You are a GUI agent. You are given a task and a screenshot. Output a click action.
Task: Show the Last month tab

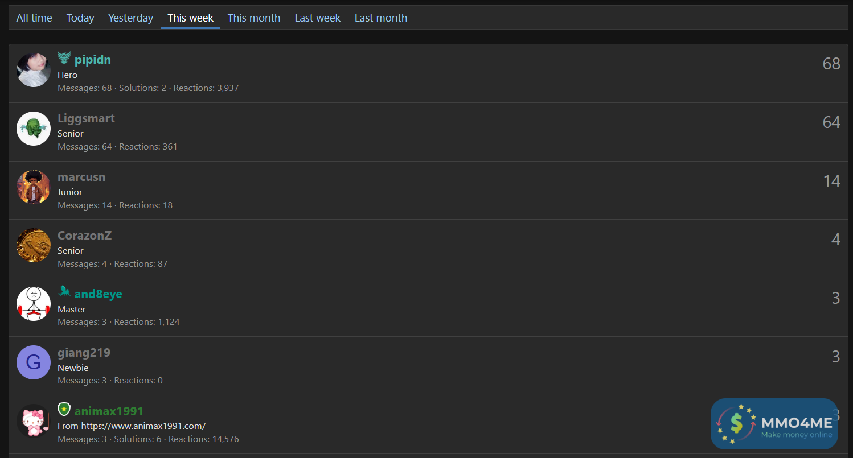[x=381, y=18]
